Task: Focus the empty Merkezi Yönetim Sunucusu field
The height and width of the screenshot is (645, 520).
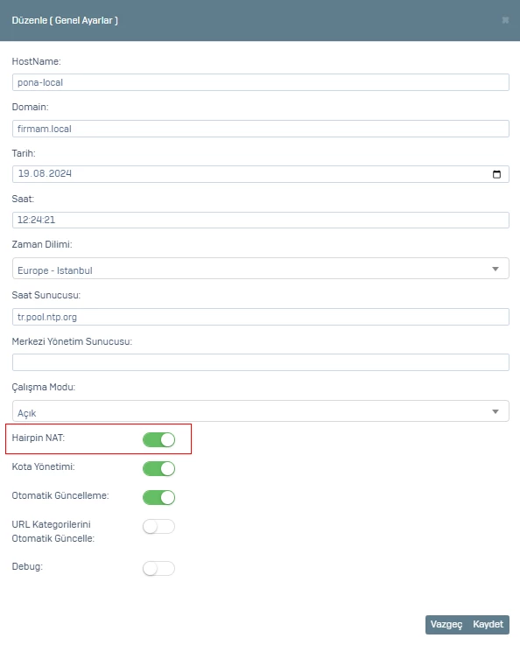Action: [x=260, y=362]
